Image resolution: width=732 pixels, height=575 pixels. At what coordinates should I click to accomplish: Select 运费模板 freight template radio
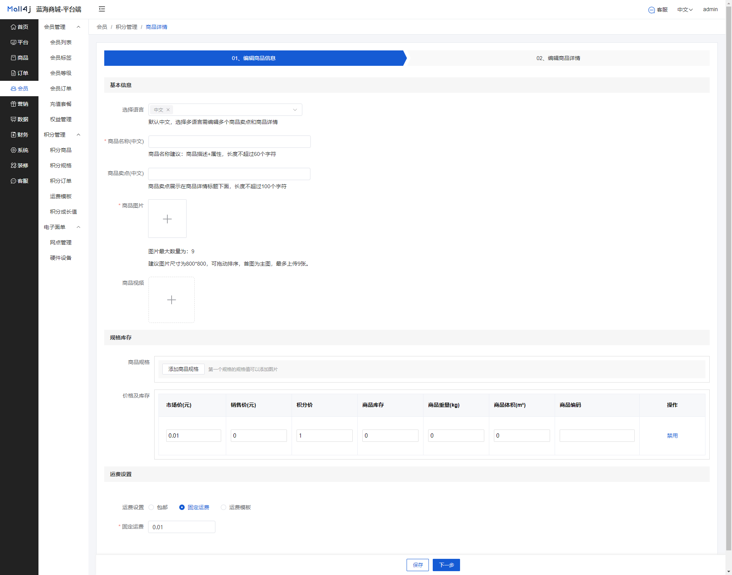click(223, 507)
